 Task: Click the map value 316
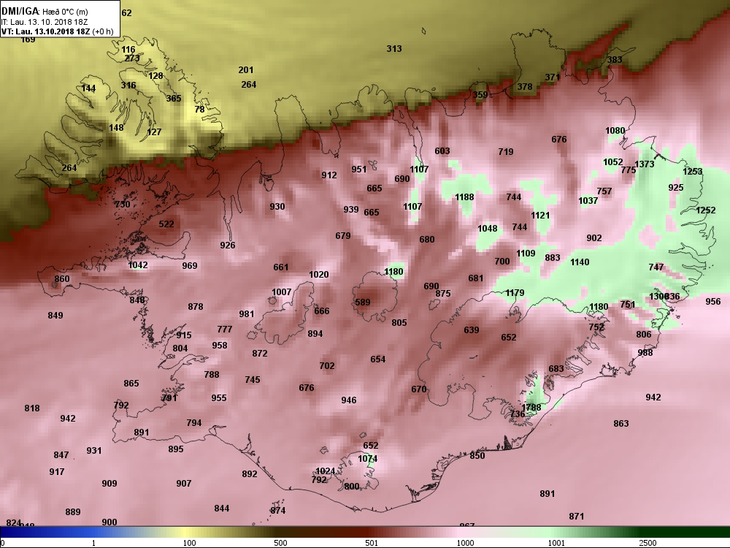tap(128, 85)
